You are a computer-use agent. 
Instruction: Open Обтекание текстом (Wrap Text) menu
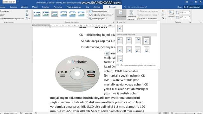[131, 15]
